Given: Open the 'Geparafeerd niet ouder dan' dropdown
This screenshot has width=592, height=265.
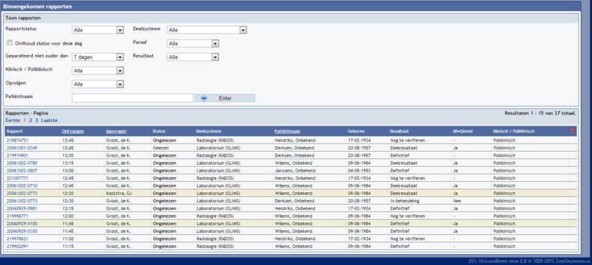Looking at the screenshot, I should coord(98,57).
